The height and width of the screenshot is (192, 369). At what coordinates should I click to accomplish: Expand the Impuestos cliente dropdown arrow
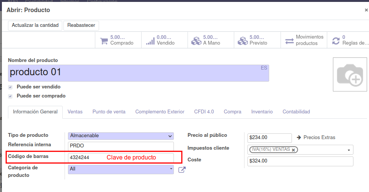tap(348, 150)
